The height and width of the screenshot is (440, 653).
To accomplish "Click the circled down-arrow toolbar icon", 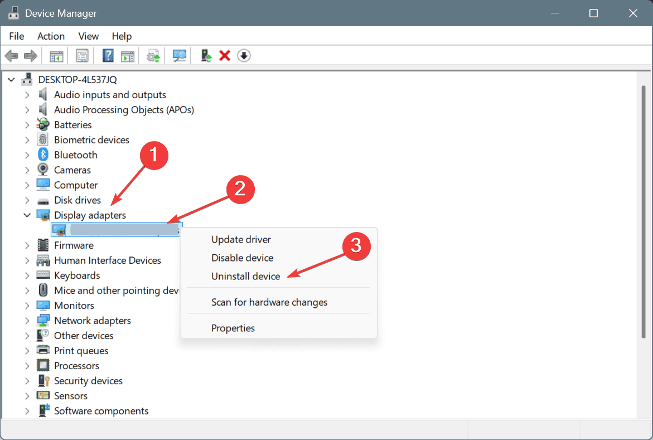I will (244, 55).
